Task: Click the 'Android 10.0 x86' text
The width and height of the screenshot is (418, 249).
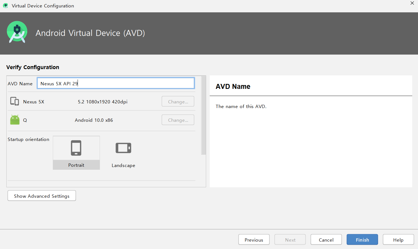Action: tap(94, 120)
